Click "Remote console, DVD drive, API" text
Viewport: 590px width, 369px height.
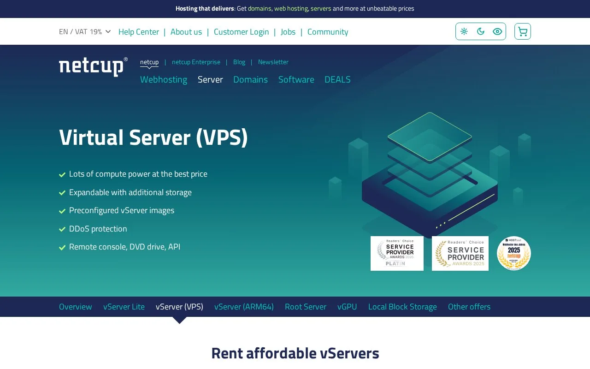pyautogui.click(x=124, y=247)
